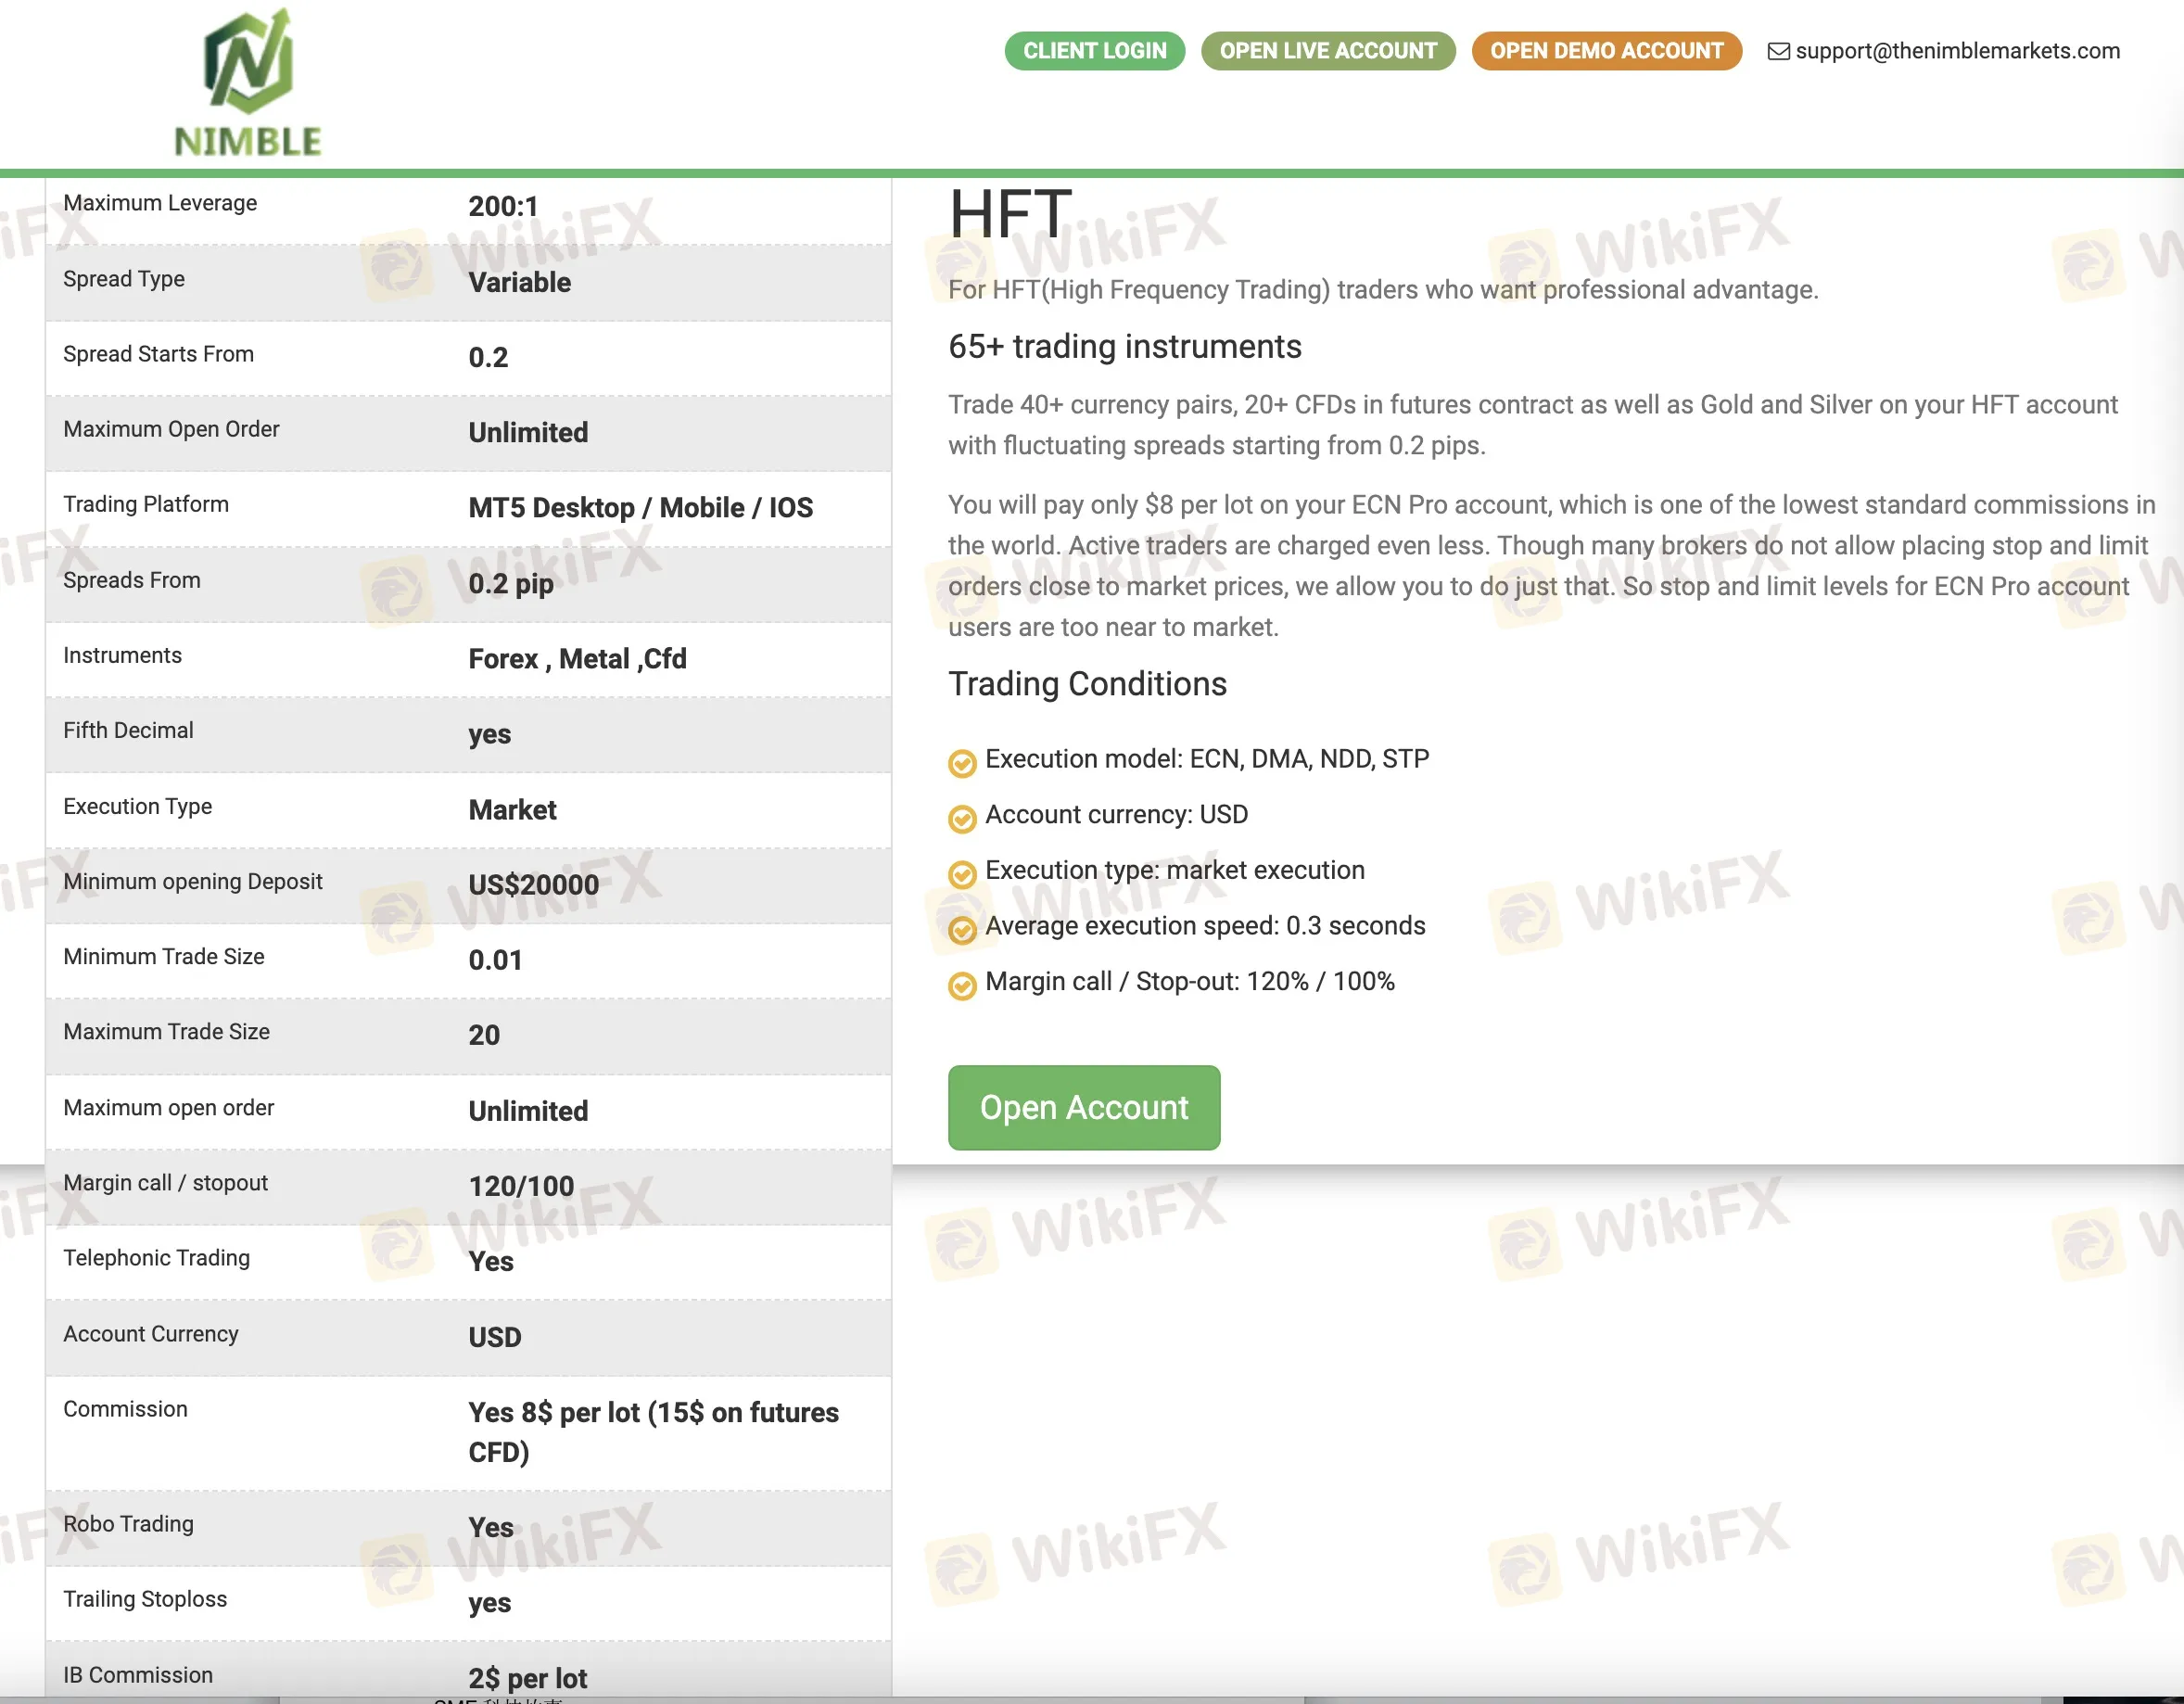The width and height of the screenshot is (2184, 1704).
Task: Click the IB Commission 2$ per lot row
Action: click(x=467, y=1675)
